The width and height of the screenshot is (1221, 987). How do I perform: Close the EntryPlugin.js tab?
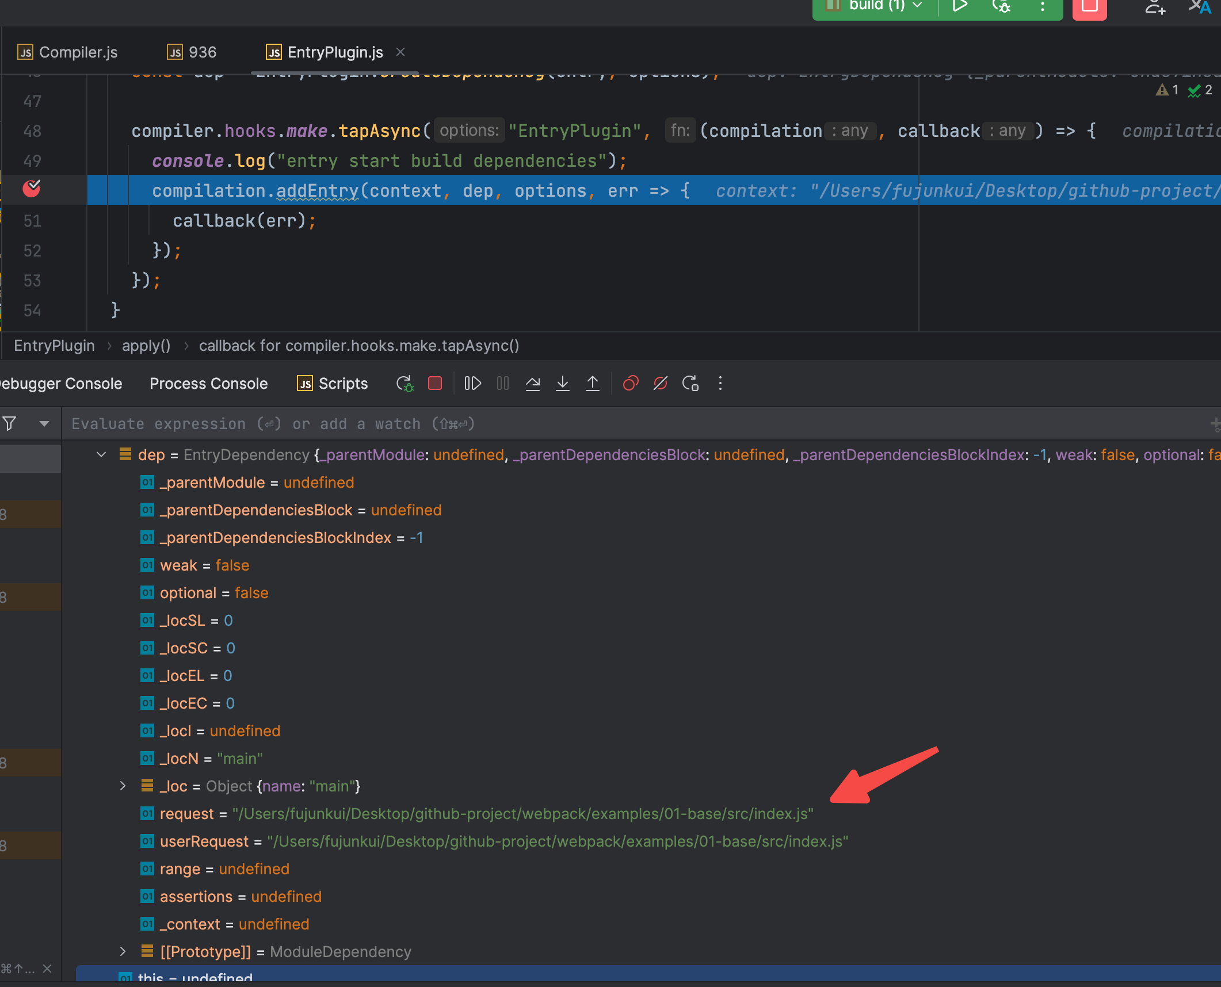pyautogui.click(x=400, y=52)
